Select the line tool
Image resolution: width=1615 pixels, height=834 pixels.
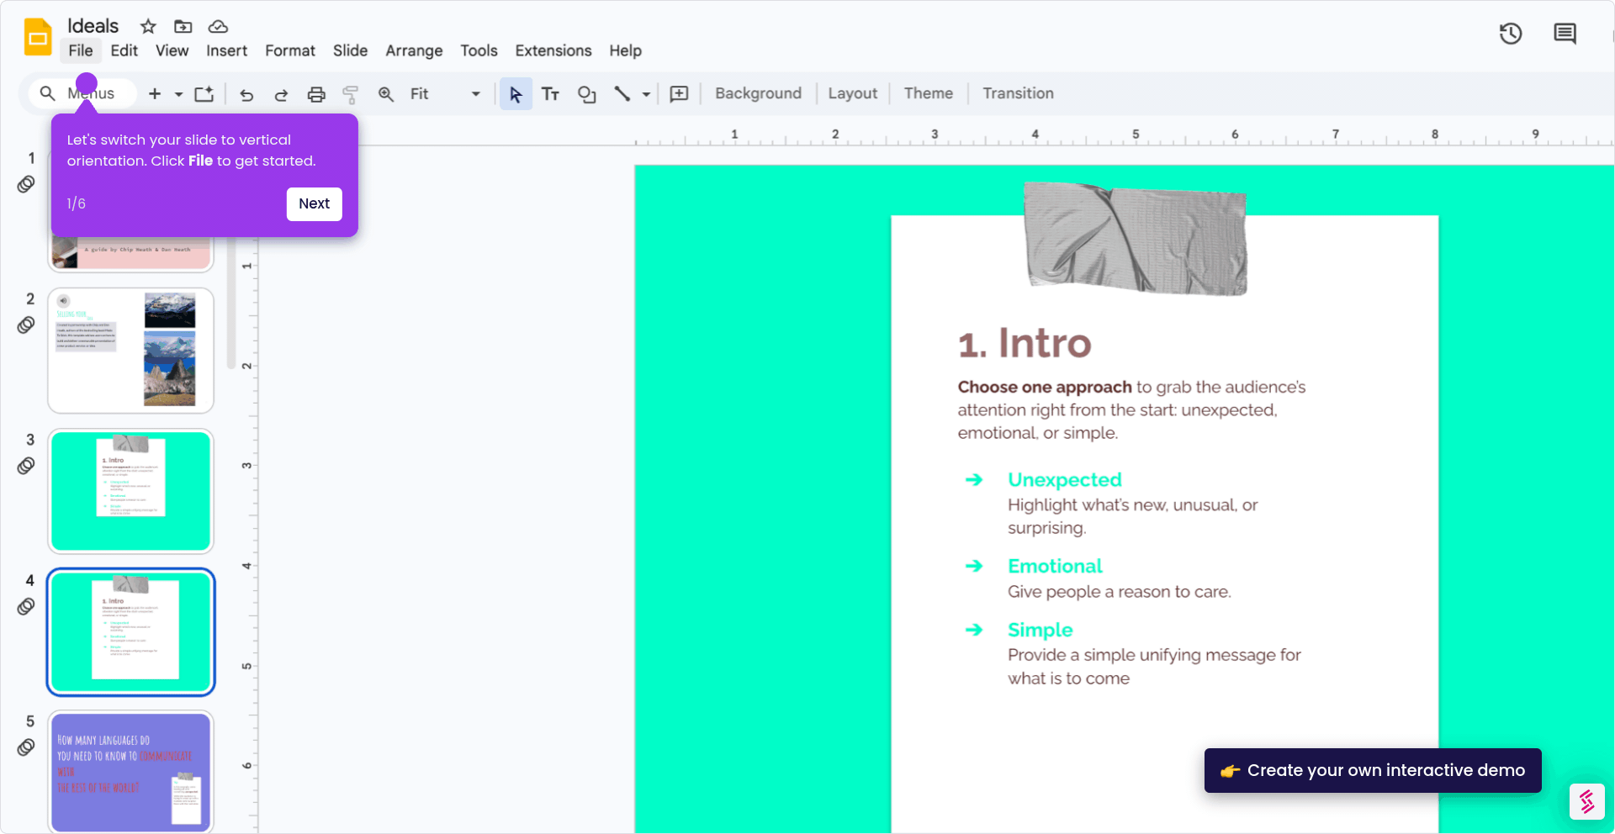click(622, 93)
